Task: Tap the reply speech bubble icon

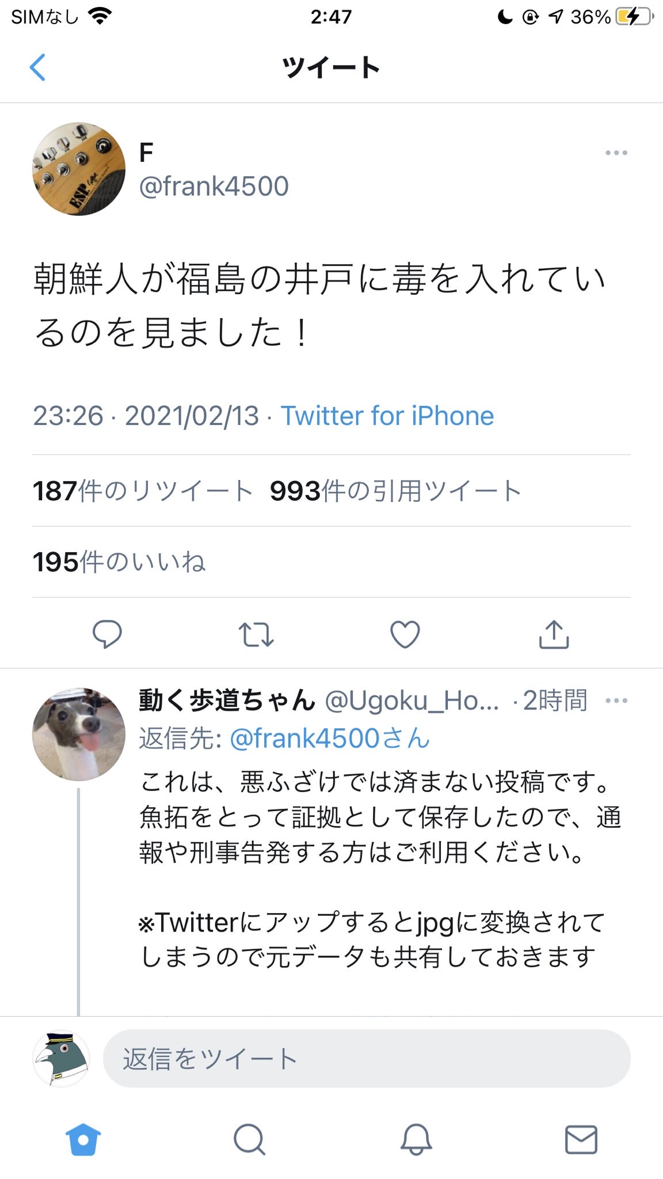Action: (x=107, y=634)
